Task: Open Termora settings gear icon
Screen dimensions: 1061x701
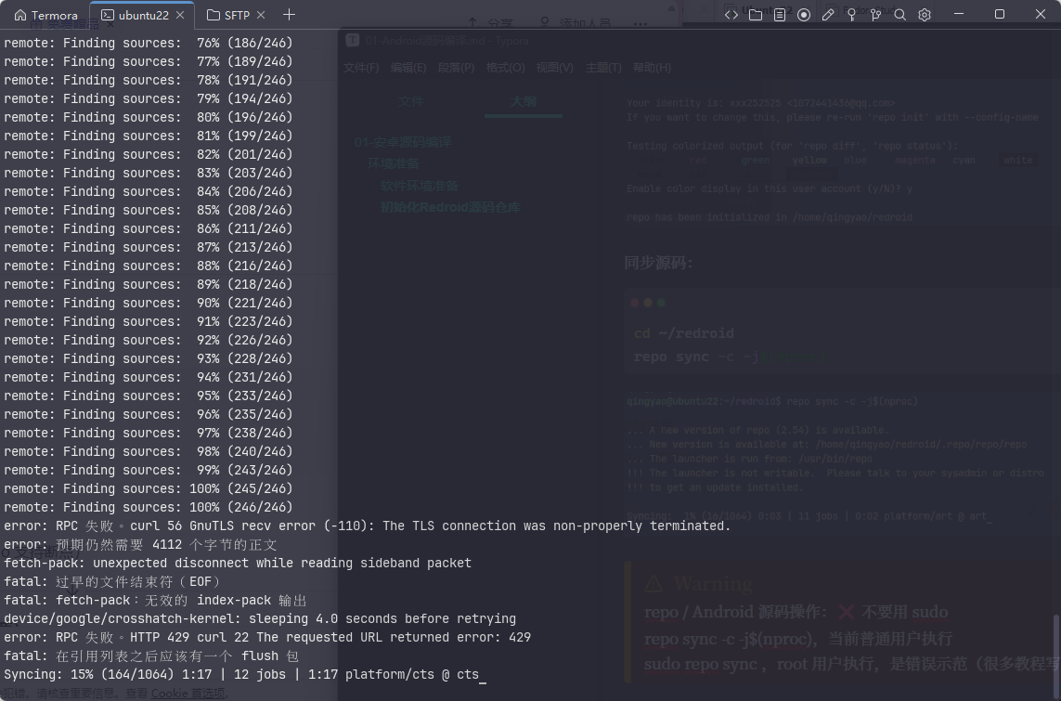Action: coord(925,15)
